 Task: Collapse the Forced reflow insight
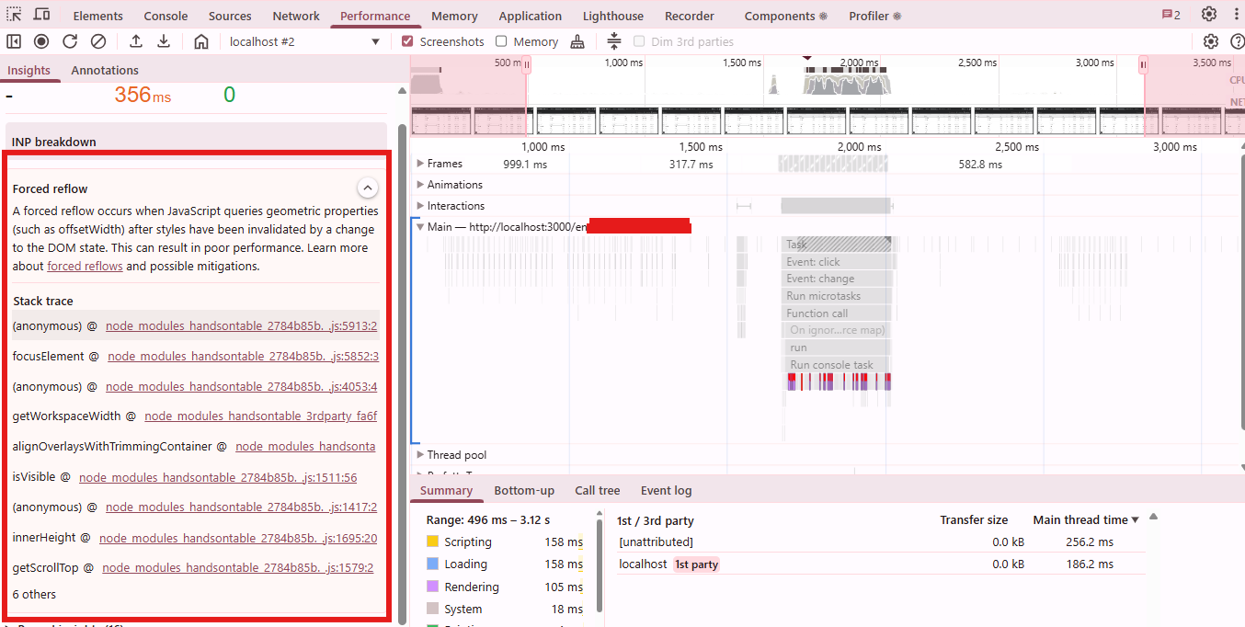coord(368,187)
